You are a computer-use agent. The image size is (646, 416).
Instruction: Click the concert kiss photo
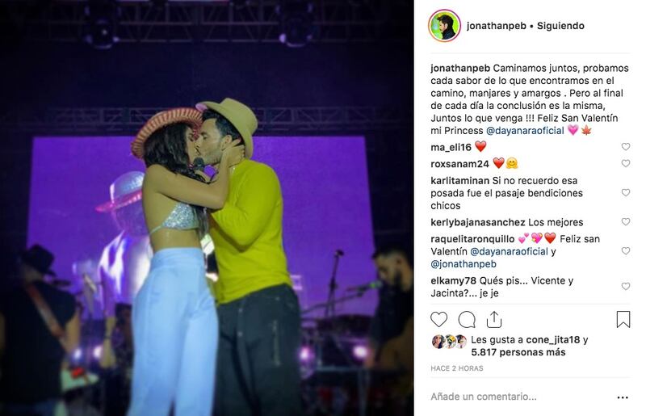click(x=207, y=208)
